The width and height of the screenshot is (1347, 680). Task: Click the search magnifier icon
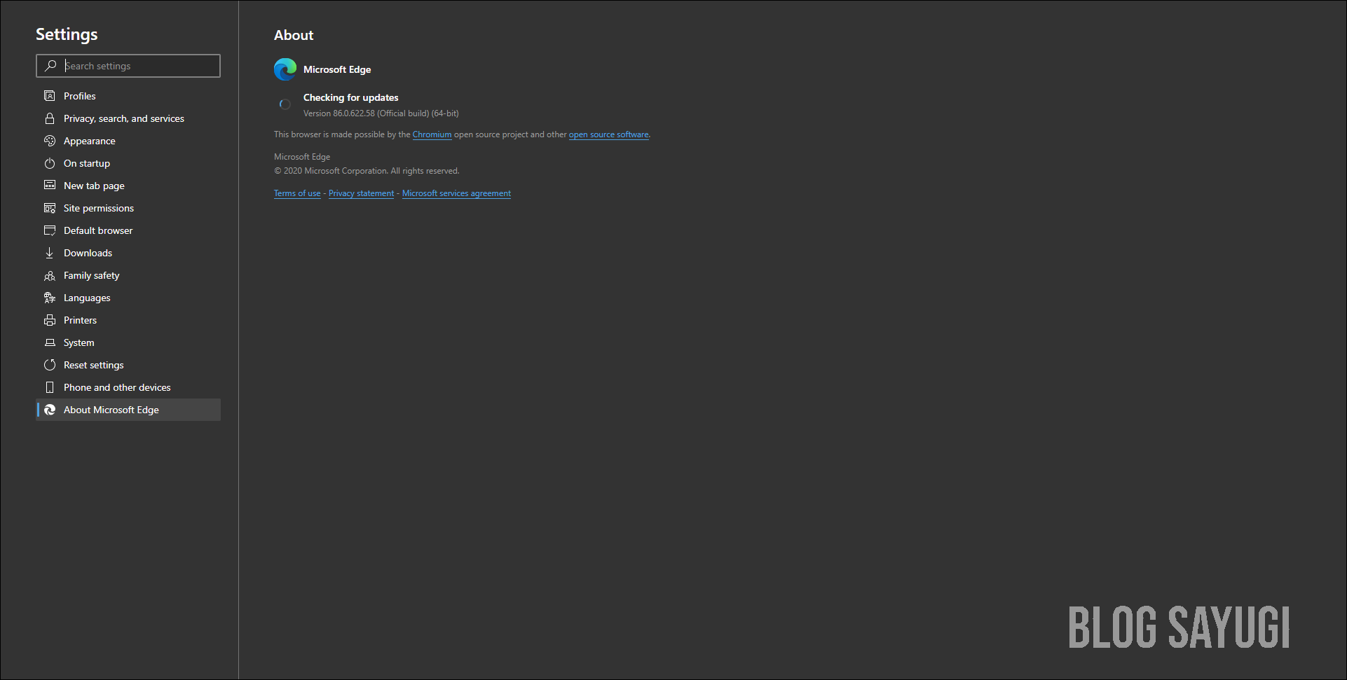coord(50,65)
